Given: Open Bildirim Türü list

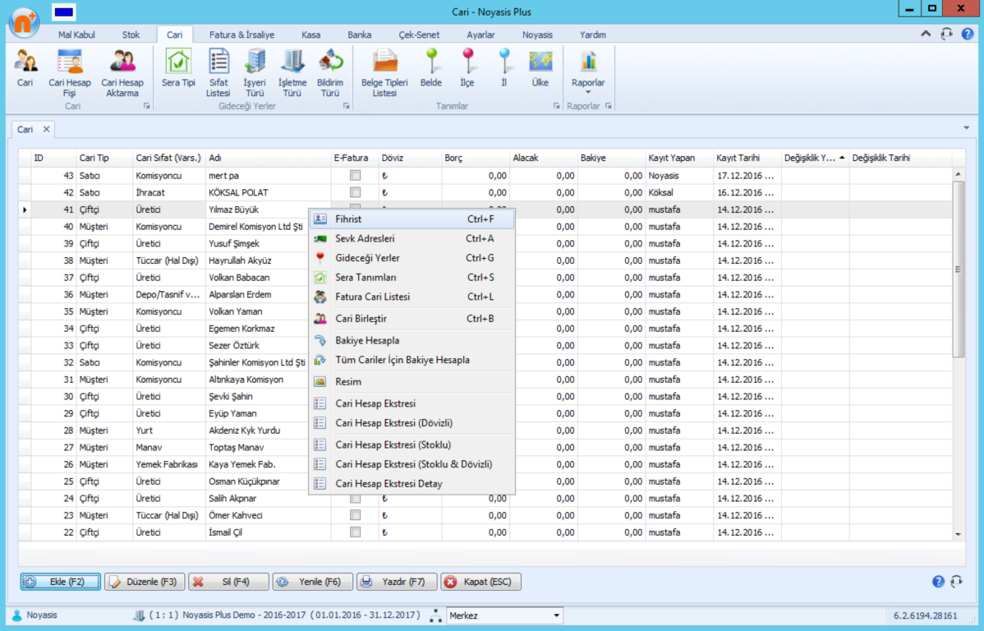Looking at the screenshot, I should click(x=330, y=73).
